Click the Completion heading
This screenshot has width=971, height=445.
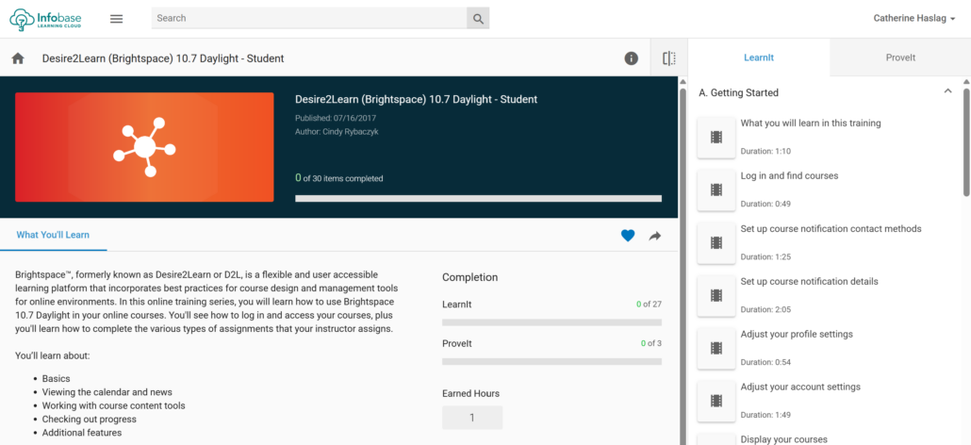tap(469, 277)
